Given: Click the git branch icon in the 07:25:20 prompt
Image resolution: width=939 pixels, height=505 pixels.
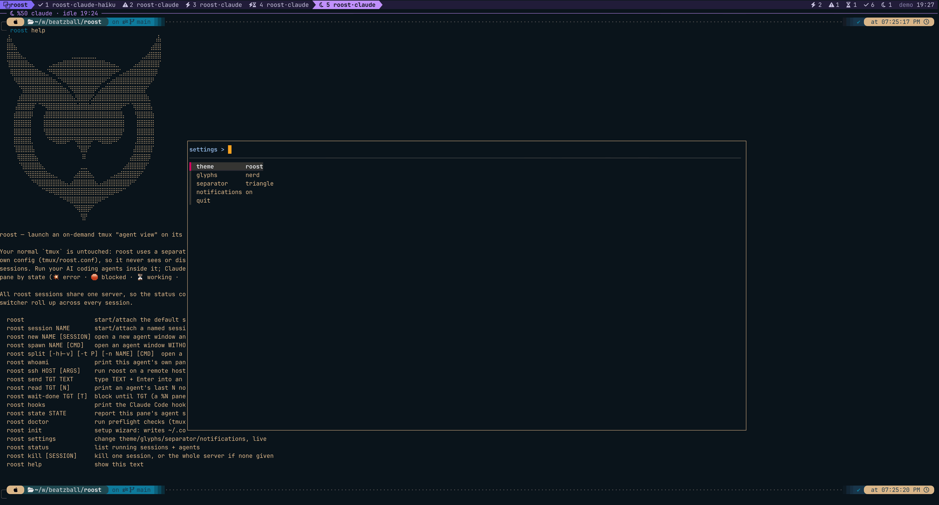Looking at the screenshot, I should pos(131,490).
